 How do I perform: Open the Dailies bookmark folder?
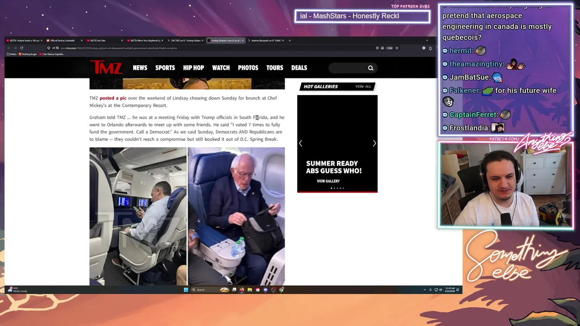tap(11, 54)
